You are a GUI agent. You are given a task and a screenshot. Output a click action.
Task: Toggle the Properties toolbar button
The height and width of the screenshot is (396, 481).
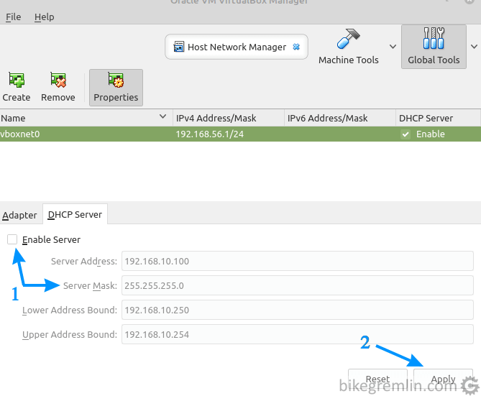point(116,88)
